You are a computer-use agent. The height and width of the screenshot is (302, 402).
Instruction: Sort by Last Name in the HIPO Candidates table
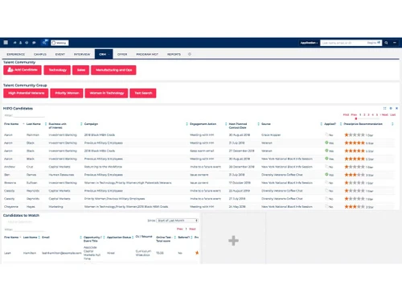pyautogui.click(x=46, y=124)
